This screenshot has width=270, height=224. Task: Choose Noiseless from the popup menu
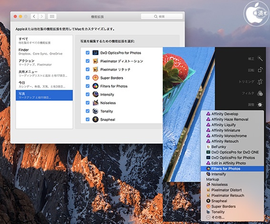232,185
